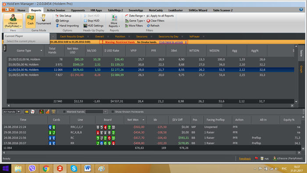Open TableNinja 2 tab
The width and height of the screenshot is (307, 173).
pyautogui.click(x=115, y=10)
